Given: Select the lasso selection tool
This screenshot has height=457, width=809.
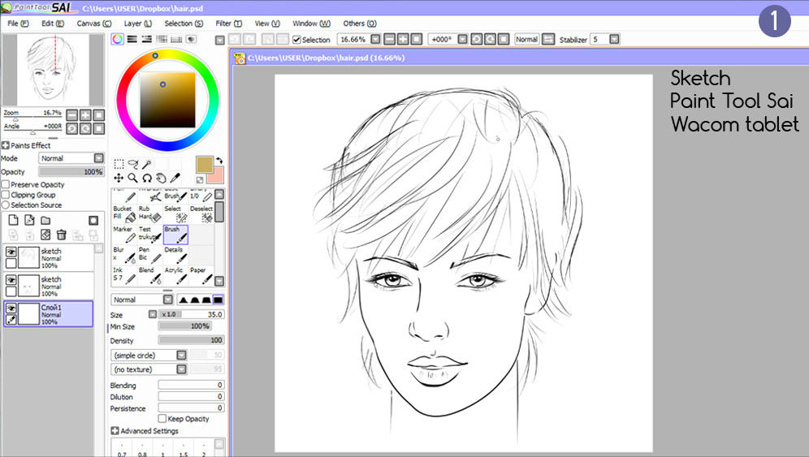Looking at the screenshot, I should pos(133,164).
